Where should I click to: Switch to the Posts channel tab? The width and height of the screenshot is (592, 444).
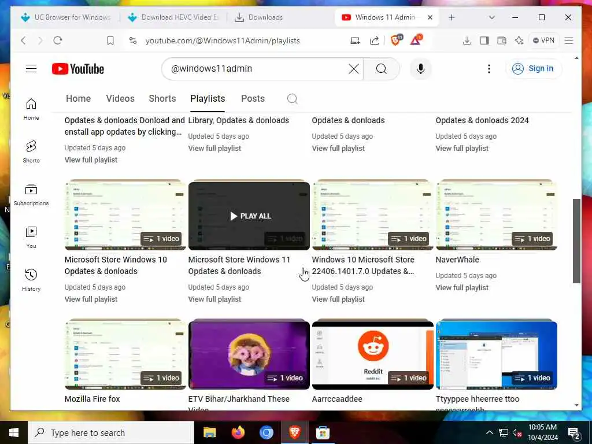[253, 98]
